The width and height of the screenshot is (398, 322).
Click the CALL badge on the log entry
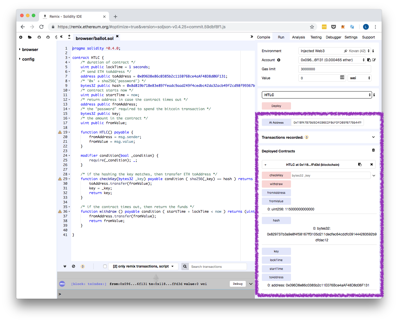coord(62,284)
